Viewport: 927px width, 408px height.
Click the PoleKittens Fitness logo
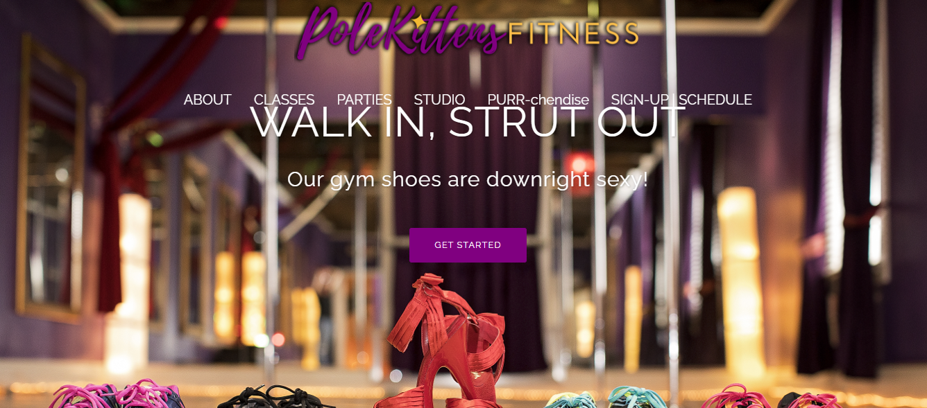pyautogui.click(x=467, y=30)
